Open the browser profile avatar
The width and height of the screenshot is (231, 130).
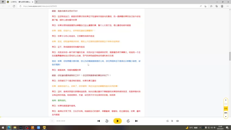click(222, 6)
